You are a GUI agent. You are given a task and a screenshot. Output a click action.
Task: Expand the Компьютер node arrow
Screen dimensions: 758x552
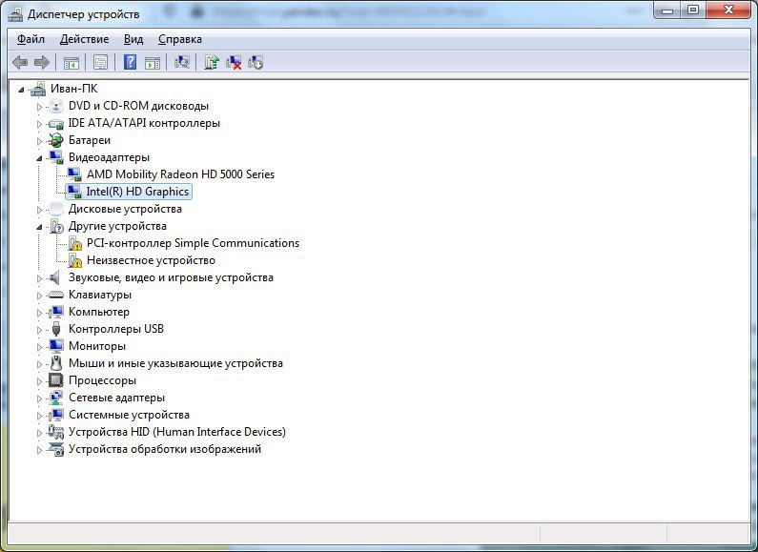coord(40,313)
